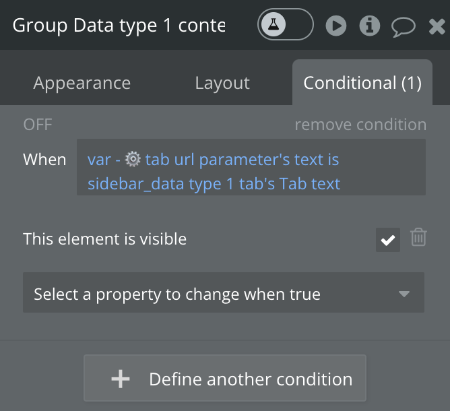Uncheck the 'This element is visible' checkbox
This screenshot has height=411, width=450.
coord(388,240)
